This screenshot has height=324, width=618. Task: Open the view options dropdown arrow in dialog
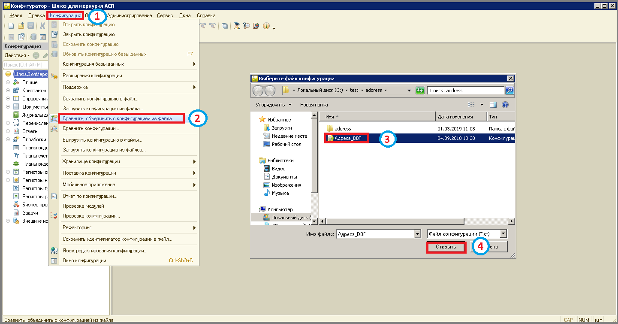482,105
